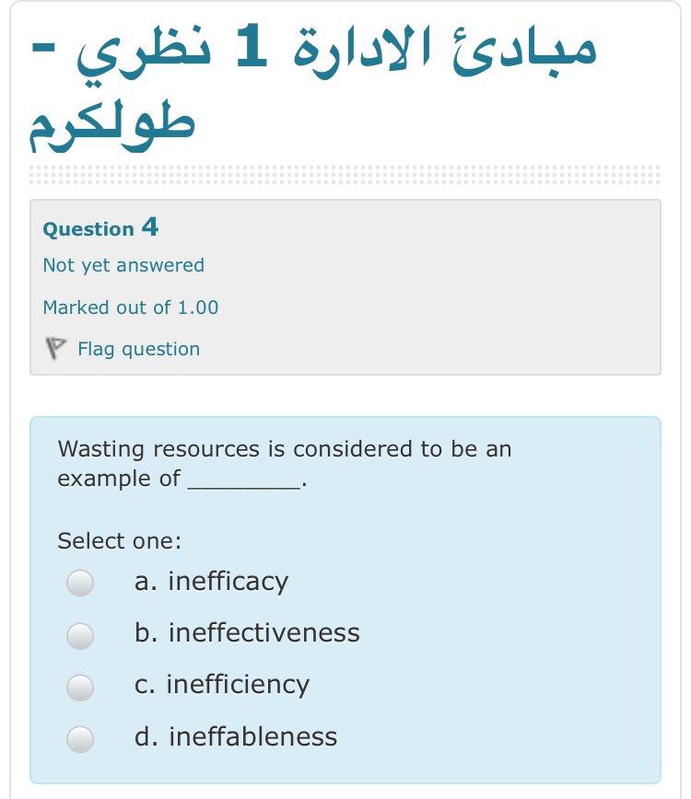Image resolution: width=691 pixels, height=799 pixels.
Task: Click the Question 4 header
Action: [x=99, y=228]
